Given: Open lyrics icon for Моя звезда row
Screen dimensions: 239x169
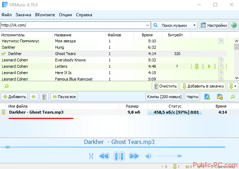Looking at the screenshot, I should click(x=221, y=41).
